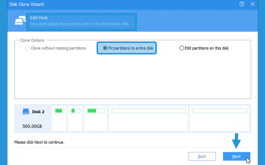The width and height of the screenshot is (265, 165).
Task: Click the Back button
Action: (x=202, y=156)
